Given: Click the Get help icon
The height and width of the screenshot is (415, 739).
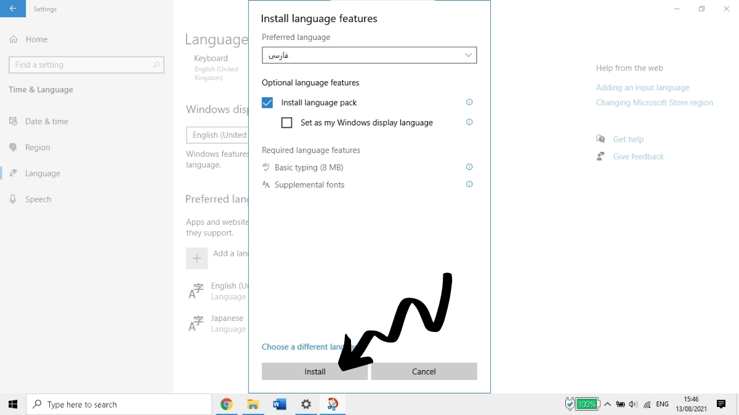Looking at the screenshot, I should (x=600, y=139).
